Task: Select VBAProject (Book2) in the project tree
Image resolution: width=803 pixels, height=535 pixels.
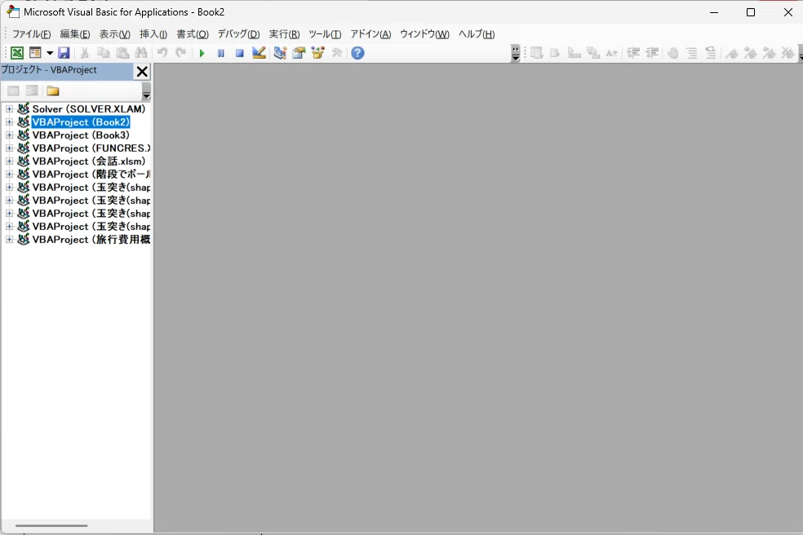Action: 81,122
